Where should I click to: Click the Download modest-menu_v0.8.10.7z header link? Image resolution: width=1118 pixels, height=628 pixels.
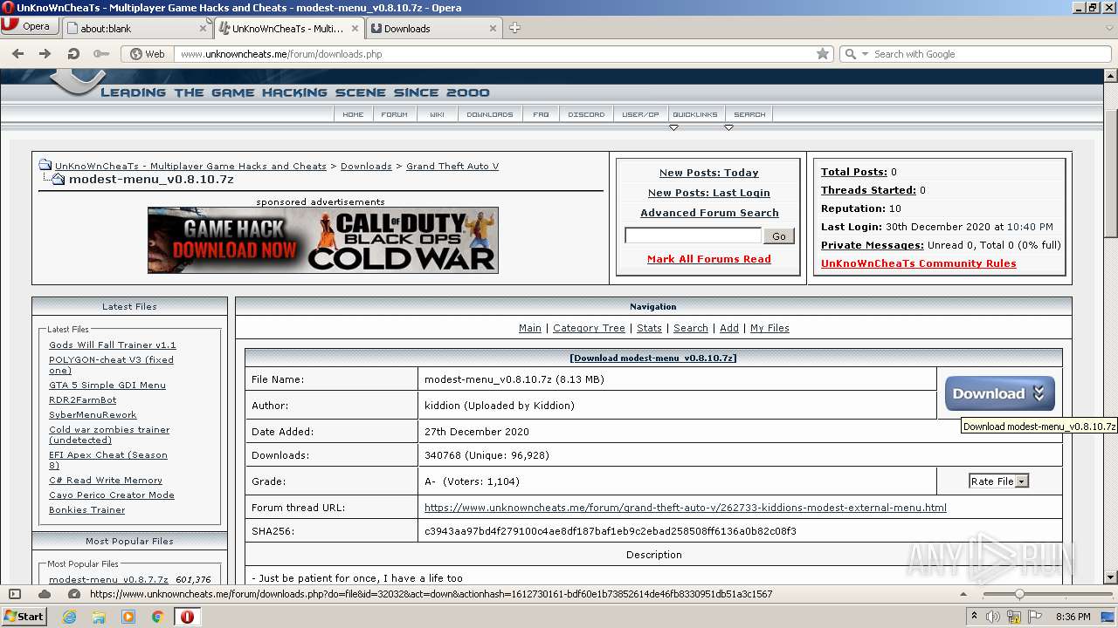tap(653, 358)
